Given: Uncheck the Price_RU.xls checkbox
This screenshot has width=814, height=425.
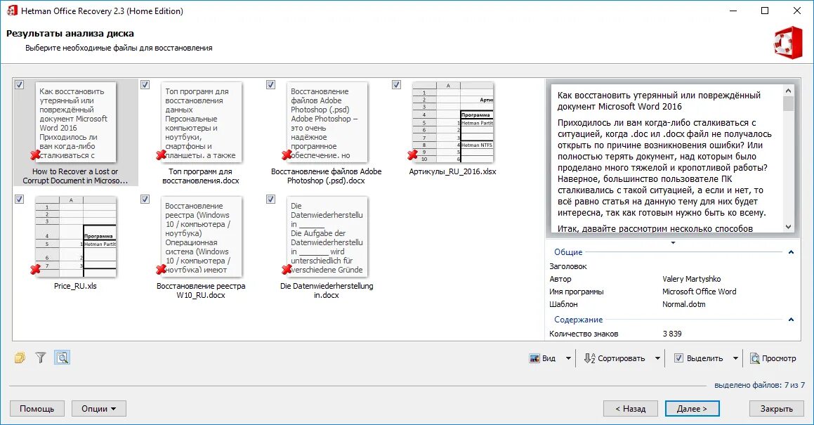Looking at the screenshot, I should tap(19, 199).
